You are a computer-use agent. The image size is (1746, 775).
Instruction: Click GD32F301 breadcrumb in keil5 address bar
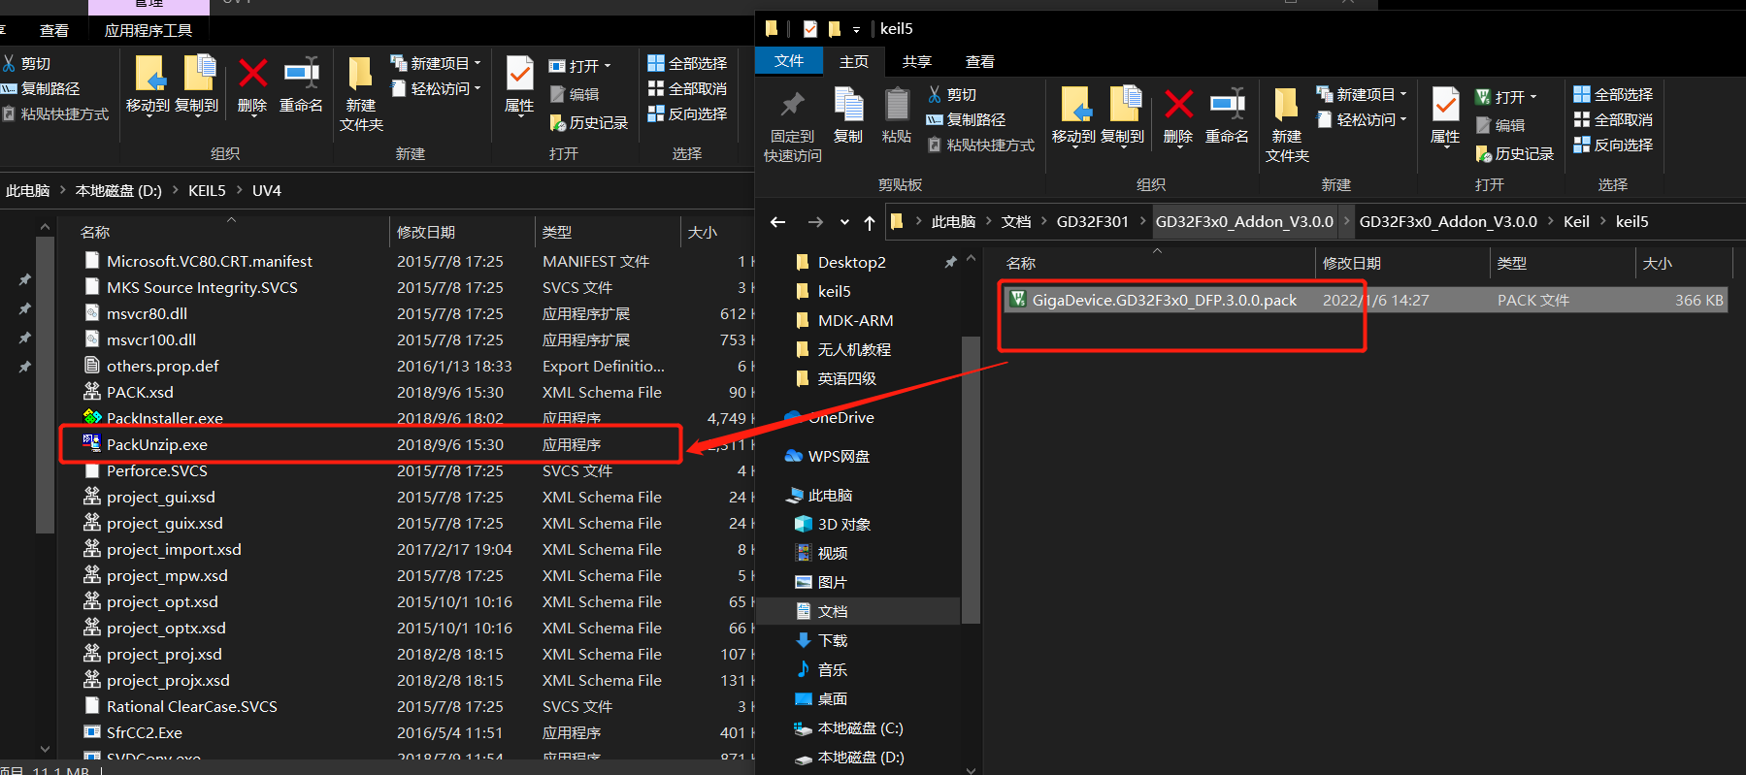(1092, 221)
